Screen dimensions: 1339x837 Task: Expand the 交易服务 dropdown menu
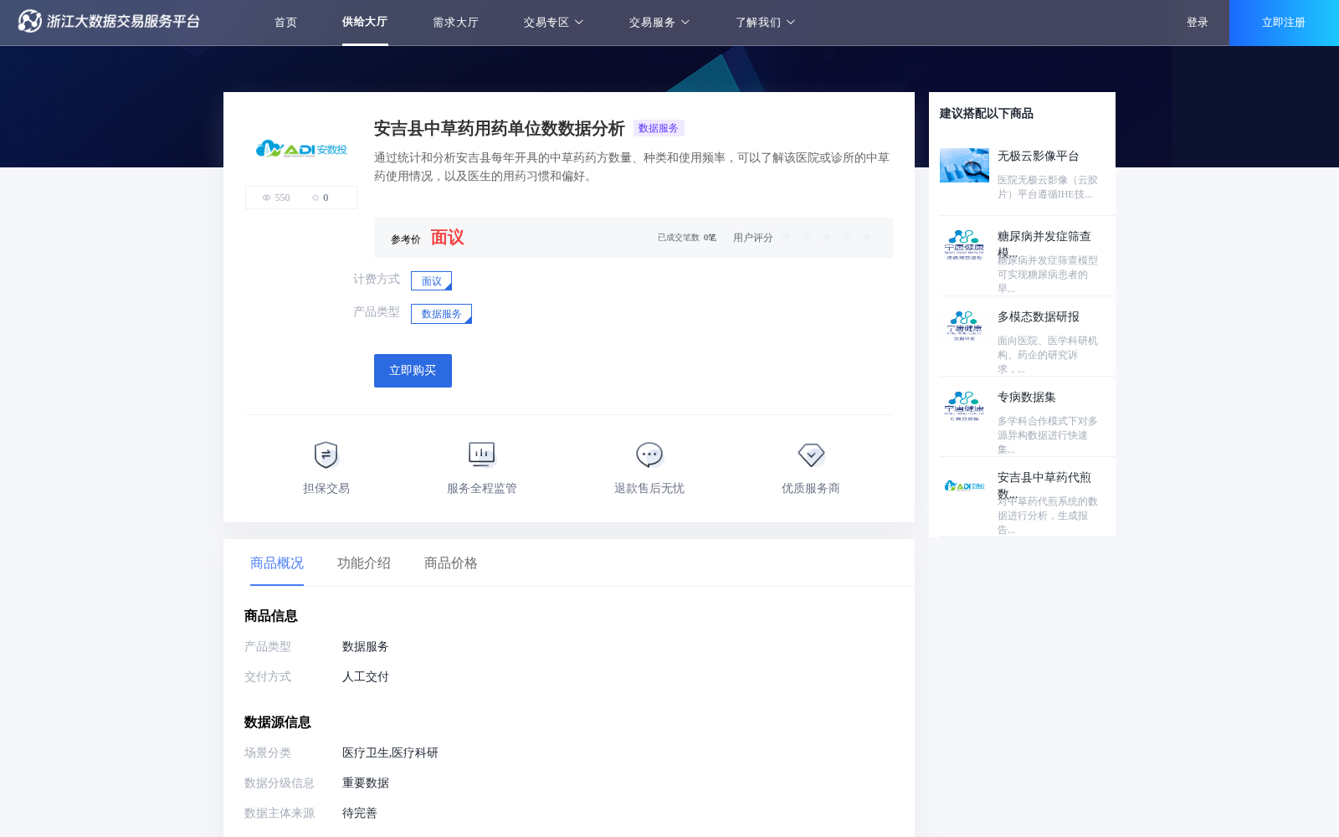[x=659, y=23]
